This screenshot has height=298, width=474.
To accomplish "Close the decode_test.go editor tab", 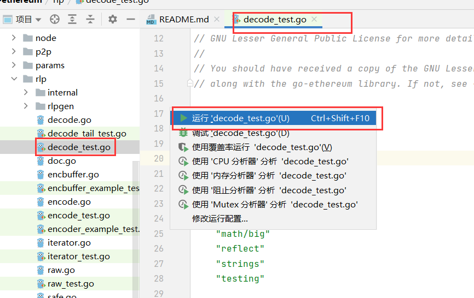I will pos(314,20).
